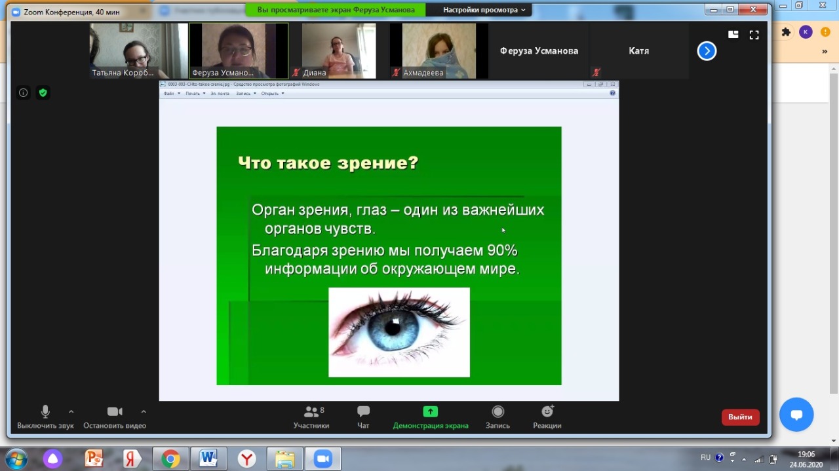
Task: Open the Zoom chat panel
Action: [x=363, y=412]
